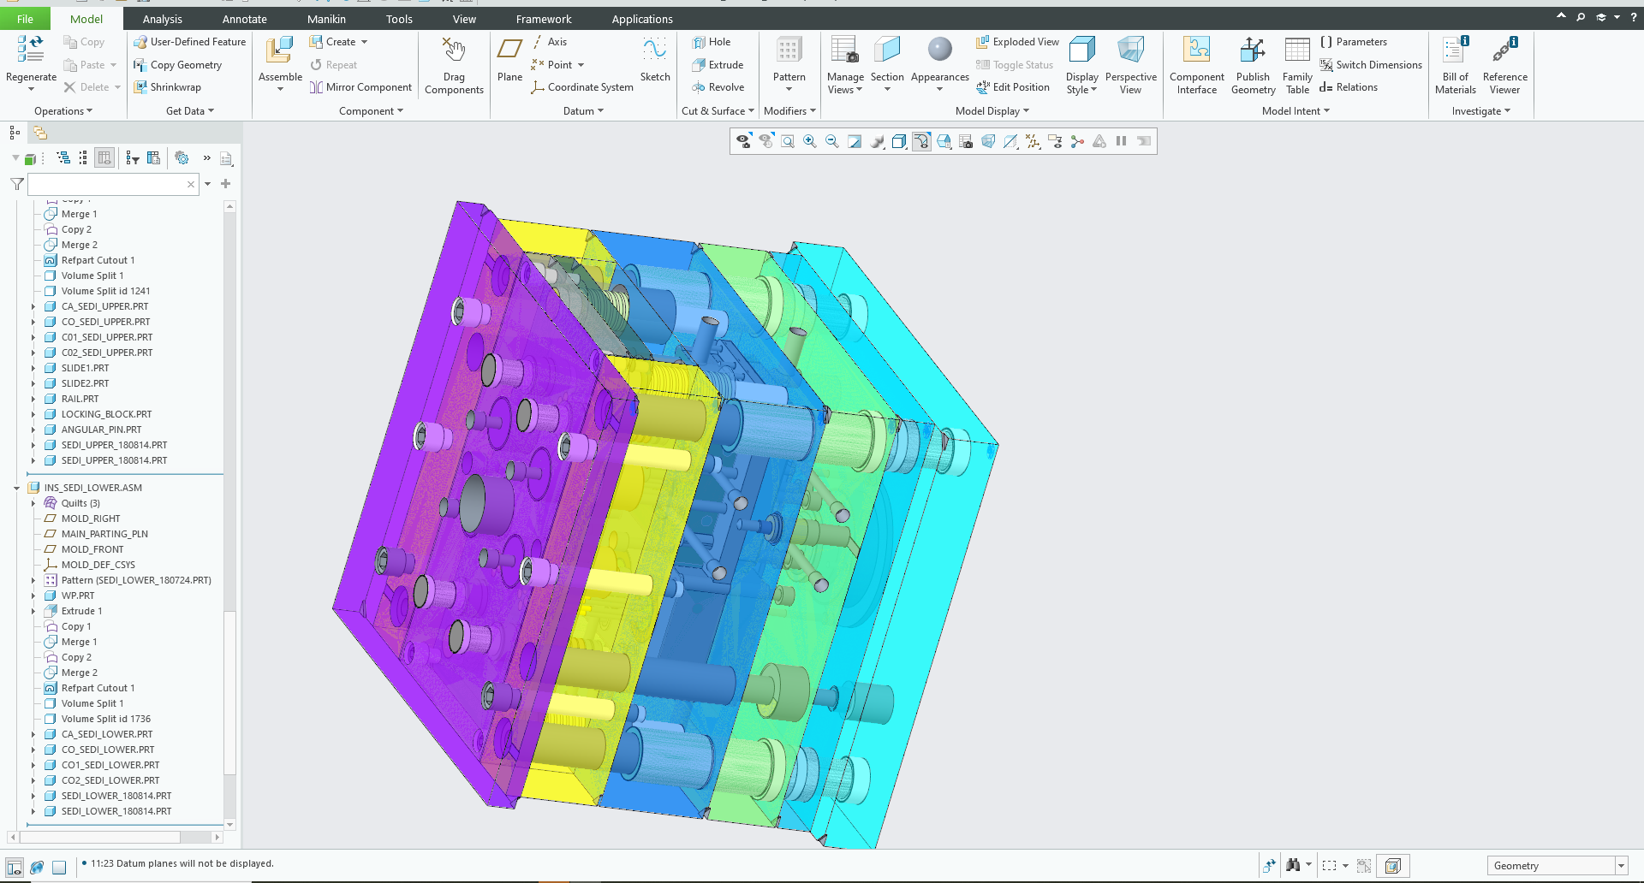Click the Switch Dimensions button
This screenshot has width=1644, height=883.
tap(1371, 65)
